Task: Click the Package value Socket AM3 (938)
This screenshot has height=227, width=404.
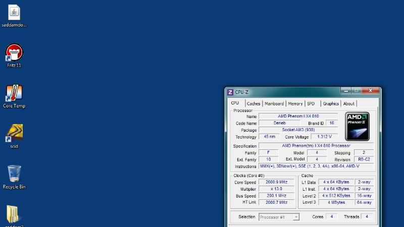Action: (x=298, y=130)
